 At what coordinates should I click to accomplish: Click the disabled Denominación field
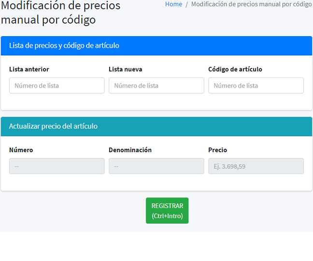coord(156,166)
